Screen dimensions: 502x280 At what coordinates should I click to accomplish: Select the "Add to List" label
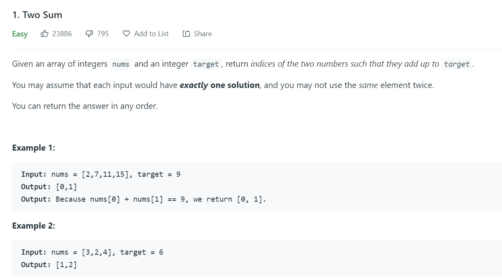pos(151,34)
